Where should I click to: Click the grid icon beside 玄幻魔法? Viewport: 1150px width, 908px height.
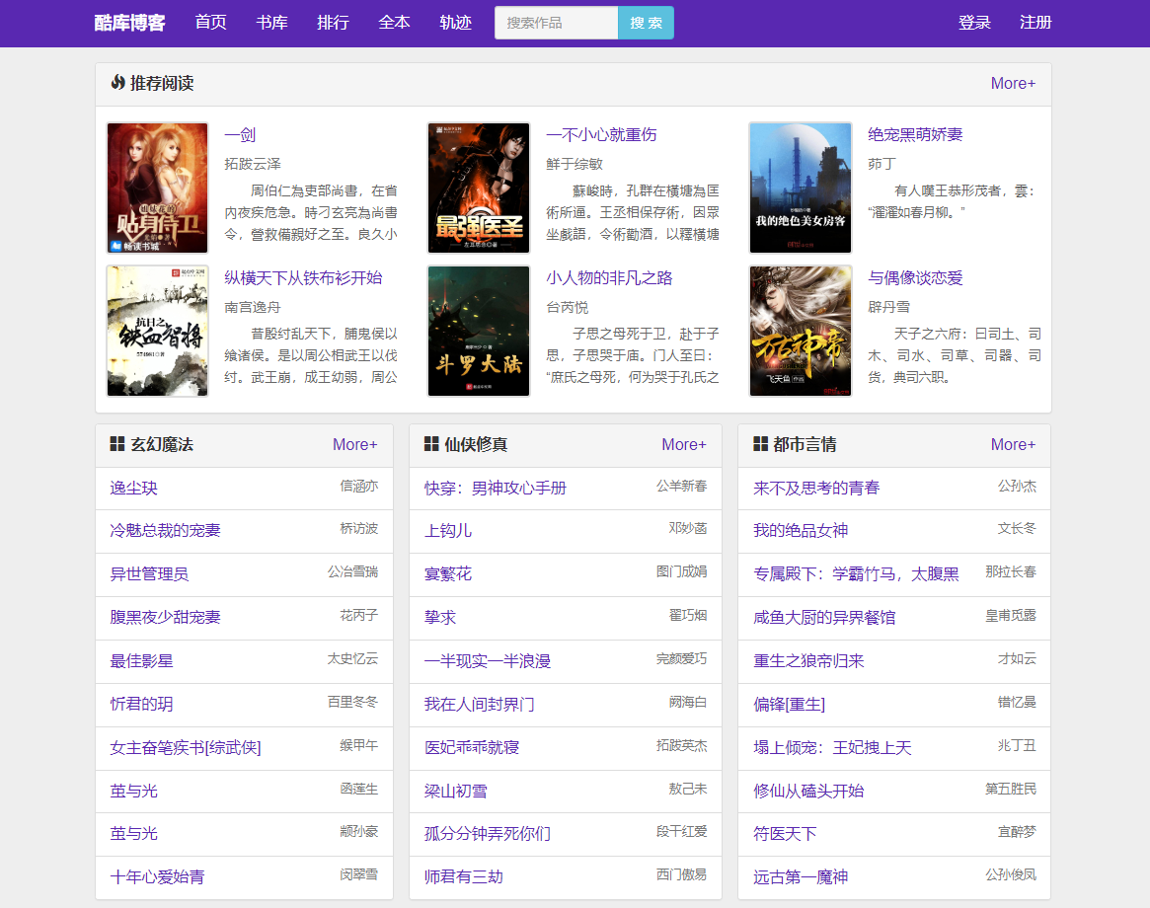[115, 444]
